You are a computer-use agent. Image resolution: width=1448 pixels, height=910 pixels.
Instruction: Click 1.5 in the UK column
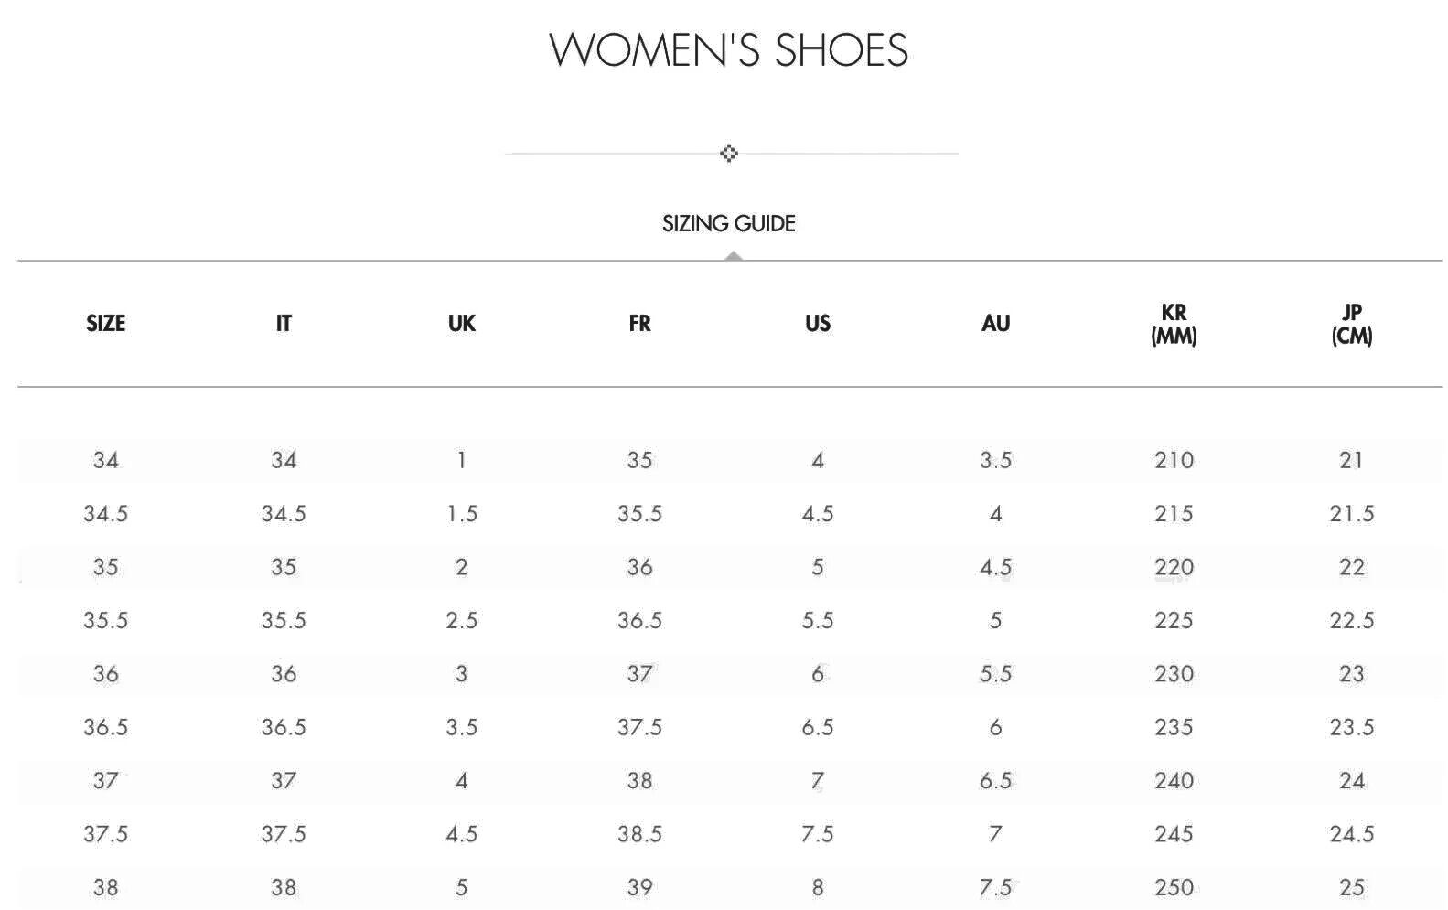coord(462,514)
